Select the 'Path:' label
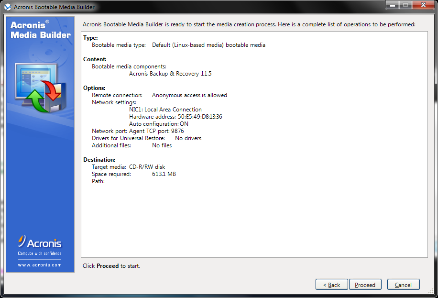Screen dimensions: 438x298 click(x=99, y=181)
